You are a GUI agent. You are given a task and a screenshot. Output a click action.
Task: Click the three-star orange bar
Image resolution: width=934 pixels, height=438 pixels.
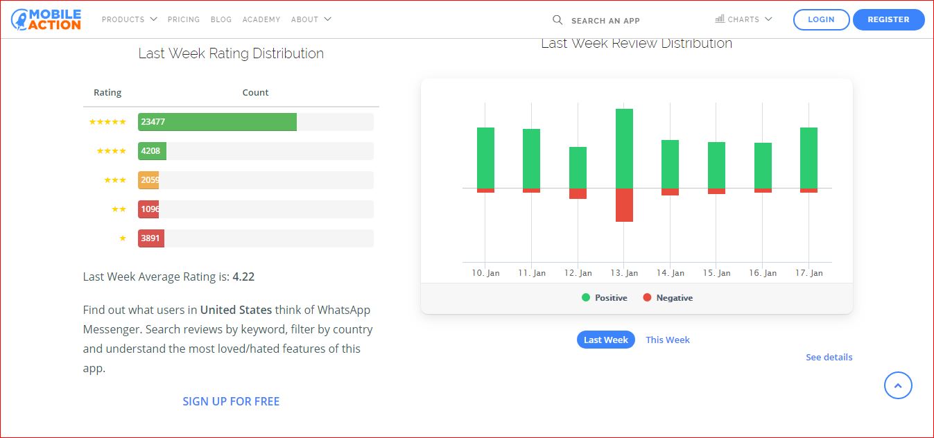148,180
